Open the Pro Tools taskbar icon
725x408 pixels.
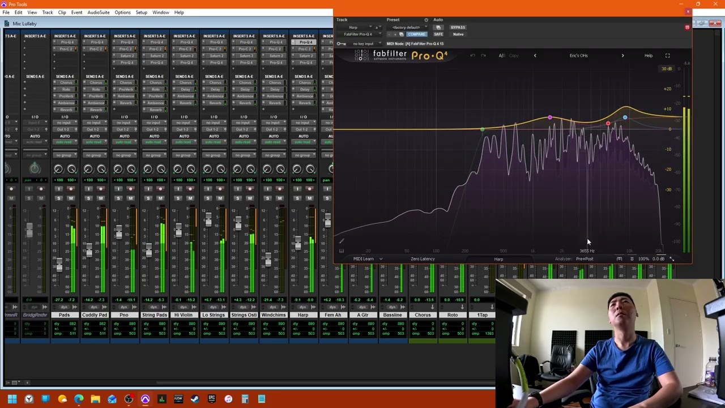point(145,399)
